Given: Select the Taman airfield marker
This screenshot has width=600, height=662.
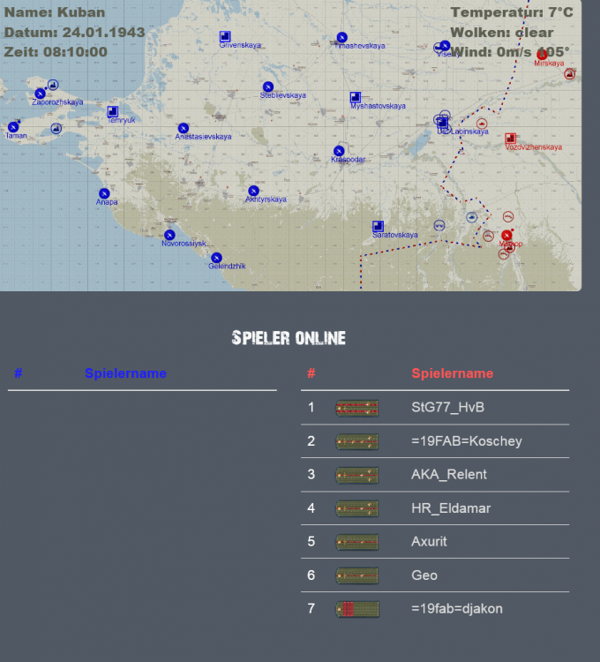Looking at the screenshot, I should 13,127.
